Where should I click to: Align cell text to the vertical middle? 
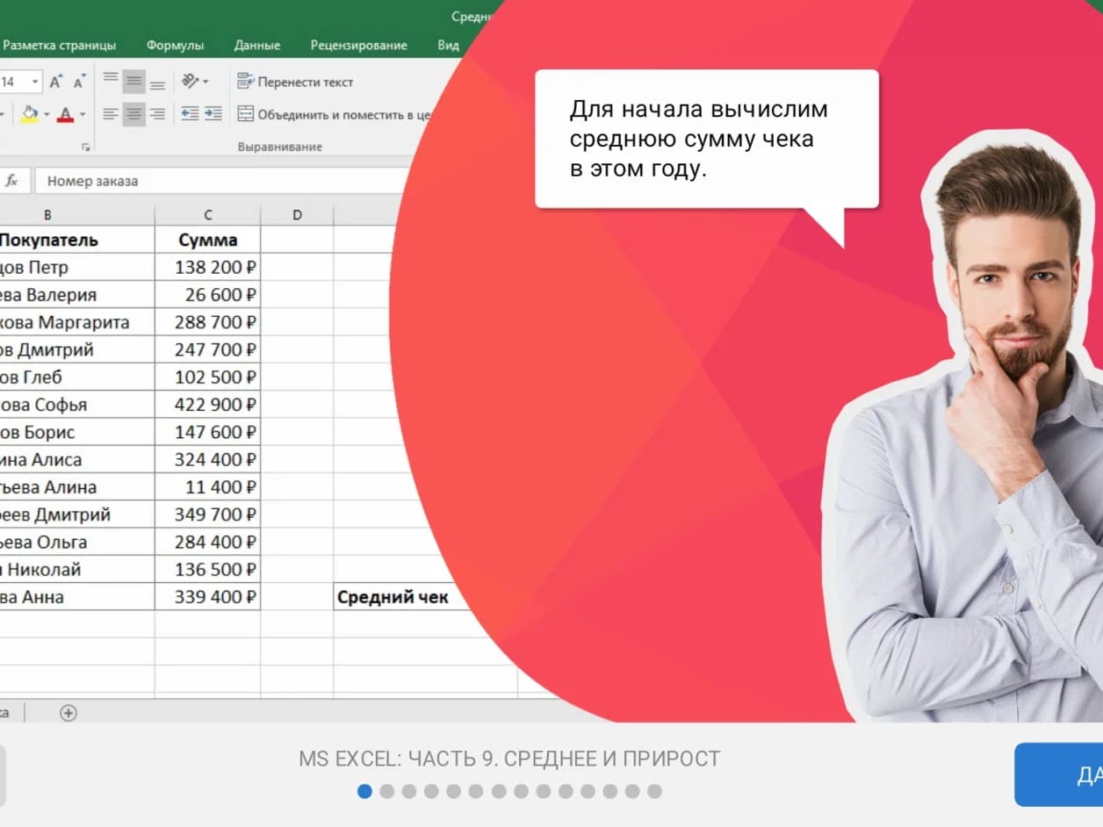point(133,82)
